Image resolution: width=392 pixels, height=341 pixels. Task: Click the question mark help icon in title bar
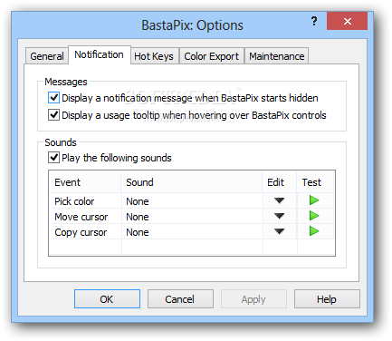pyautogui.click(x=314, y=21)
